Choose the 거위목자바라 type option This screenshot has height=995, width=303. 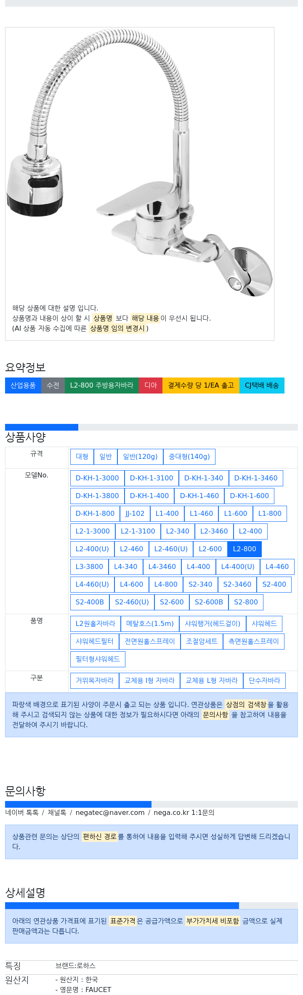95,681
